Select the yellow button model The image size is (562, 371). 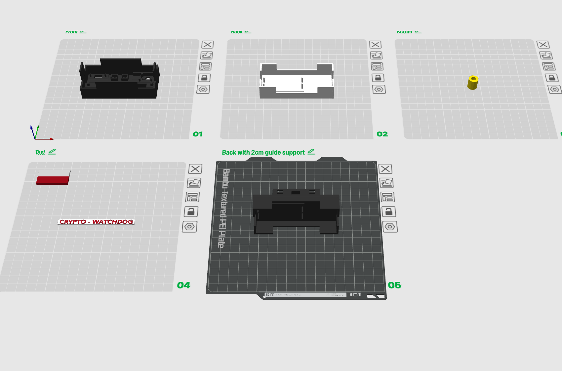point(473,82)
